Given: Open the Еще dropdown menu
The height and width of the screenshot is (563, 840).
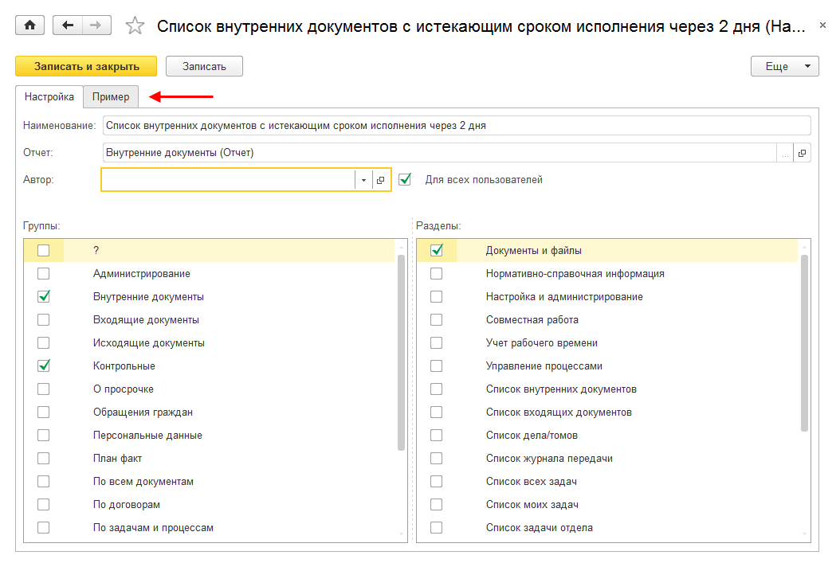Looking at the screenshot, I should point(784,66).
